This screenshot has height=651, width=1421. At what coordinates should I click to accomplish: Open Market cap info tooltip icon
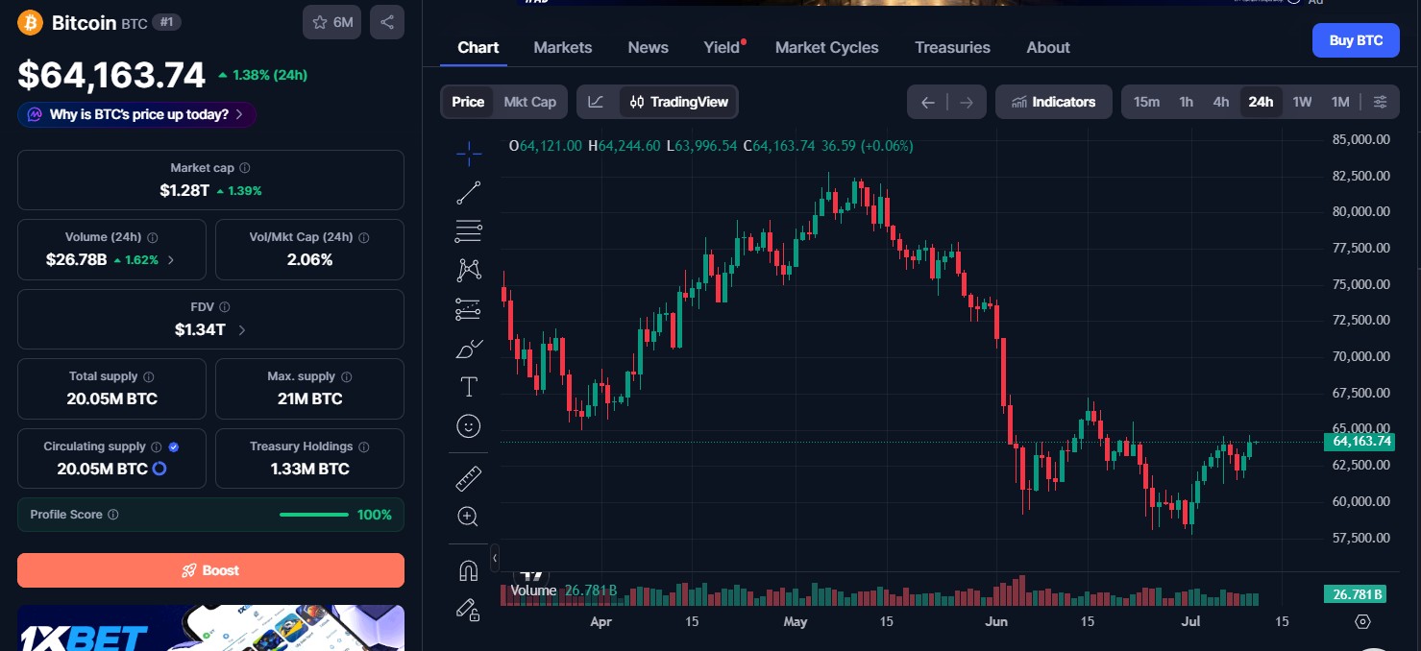click(x=245, y=168)
